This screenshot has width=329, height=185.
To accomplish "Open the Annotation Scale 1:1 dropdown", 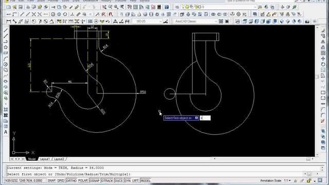I will [x=287, y=180].
